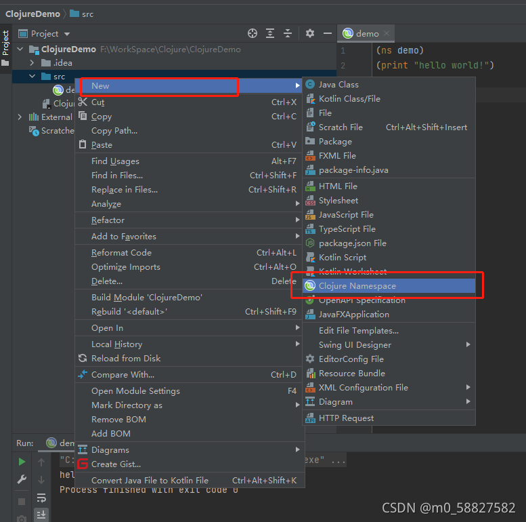The width and height of the screenshot is (526, 522).
Task: Select FXML File entry
Action: click(389, 156)
